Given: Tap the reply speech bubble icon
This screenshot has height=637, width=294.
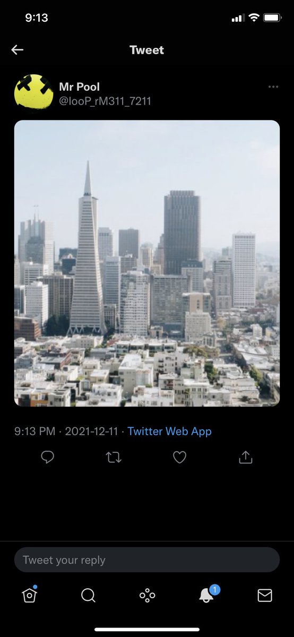Looking at the screenshot, I should (x=48, y=457).
